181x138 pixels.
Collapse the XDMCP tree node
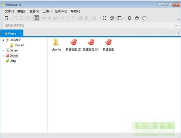coord(3,40)
